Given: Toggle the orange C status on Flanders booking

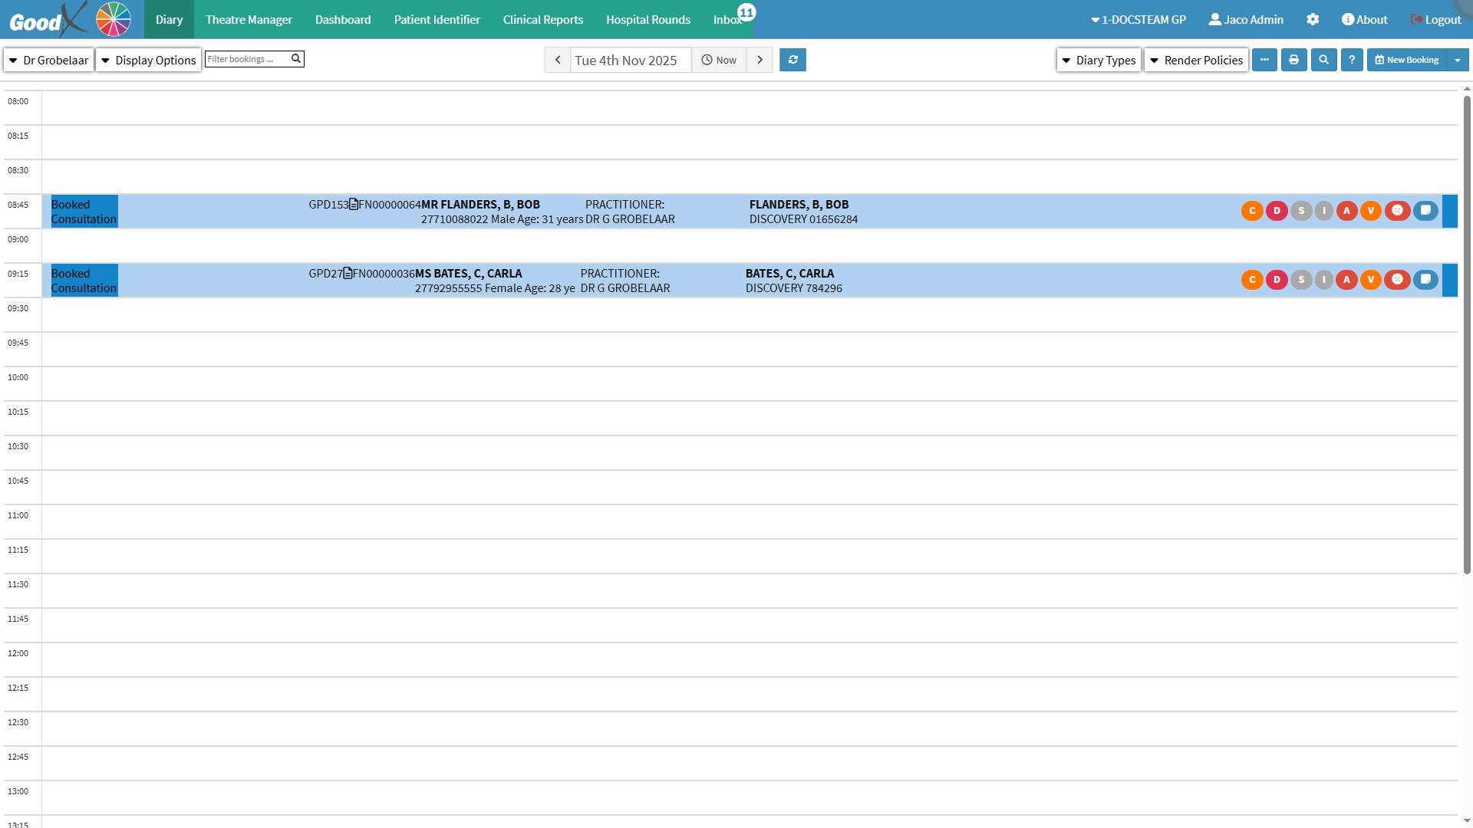Looking at the screenshot, I should point(1252,211).
